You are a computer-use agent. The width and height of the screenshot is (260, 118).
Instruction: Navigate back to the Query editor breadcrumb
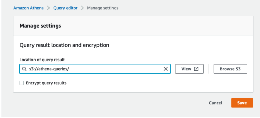pos(65,8)
